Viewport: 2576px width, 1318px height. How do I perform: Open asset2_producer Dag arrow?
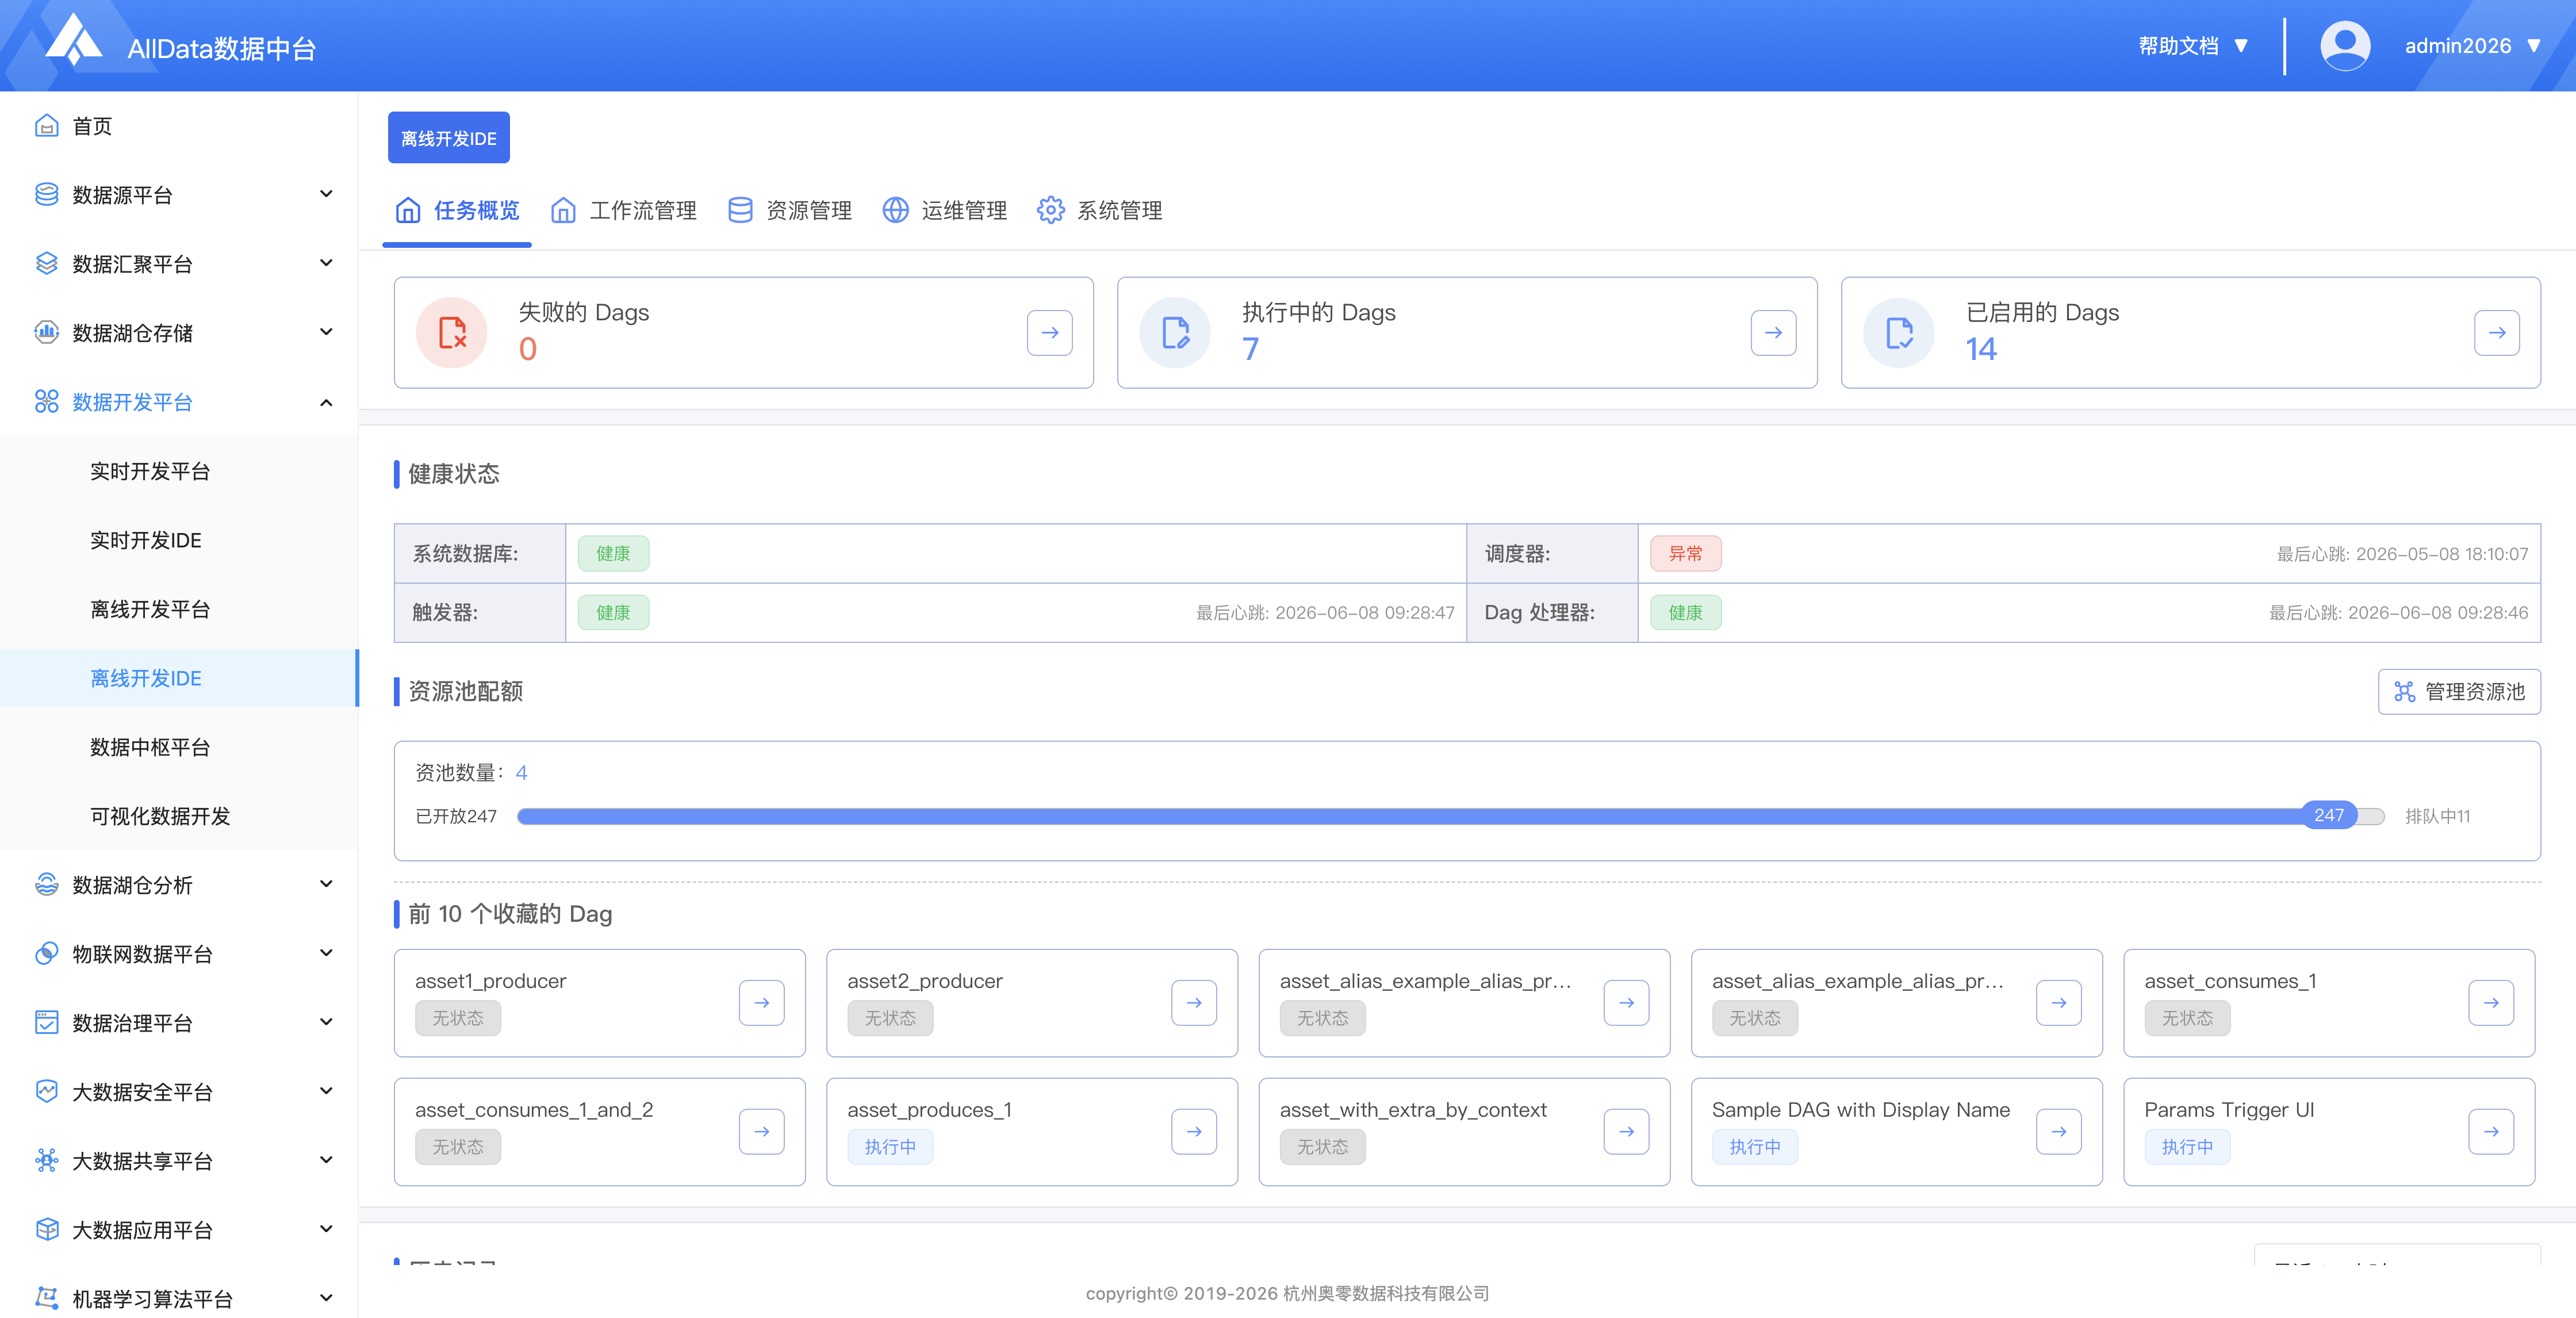(x=1194, y=1003)
